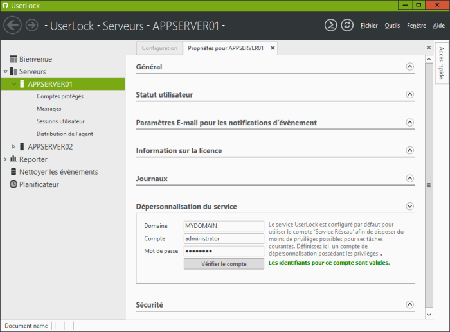Viewport: 450px width, 332px height.
Task: Expand the Information sur la licence section
Action: coord(410,150)
